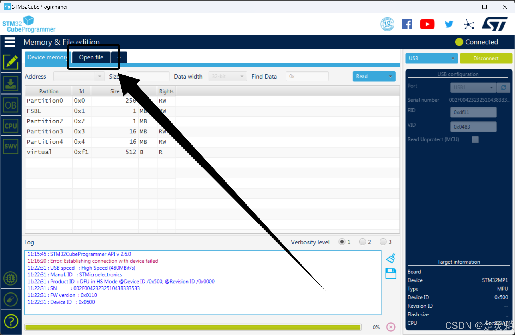This screenshot has width=515, height=335.
Task: Click the PID 0xdf11 field
Action: [x=473, y=112]
